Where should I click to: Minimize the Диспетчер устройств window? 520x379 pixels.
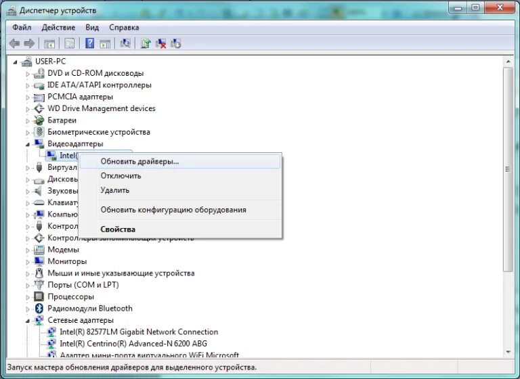[458, 7]
